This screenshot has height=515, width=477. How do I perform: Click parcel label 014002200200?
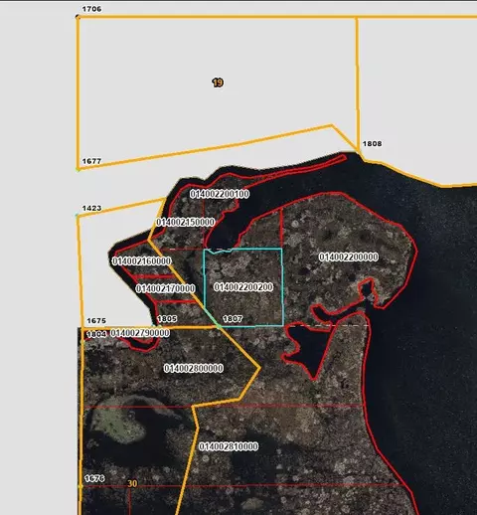click(243, 287)
